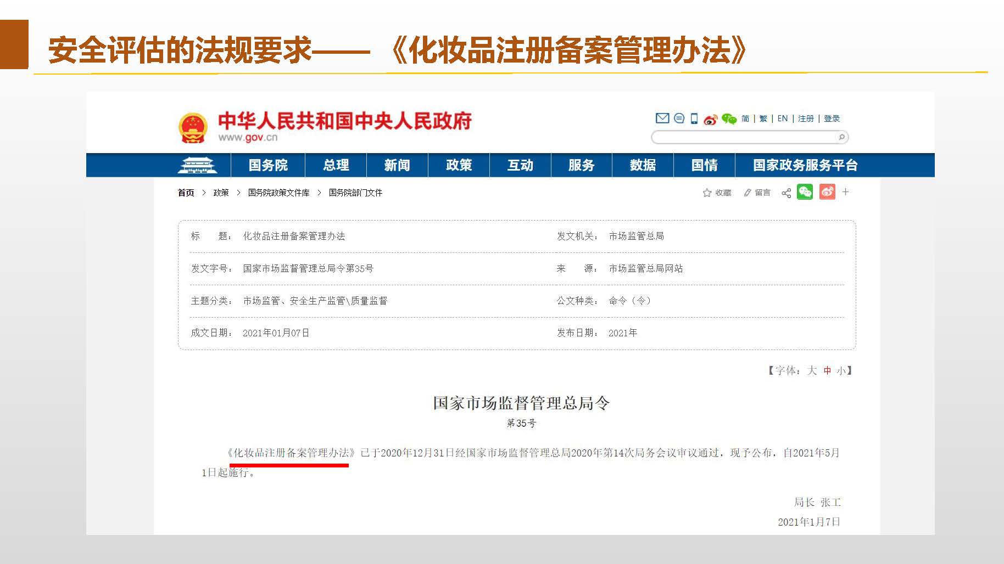Switch to traditional Chinese 繁

click(763, 119)
